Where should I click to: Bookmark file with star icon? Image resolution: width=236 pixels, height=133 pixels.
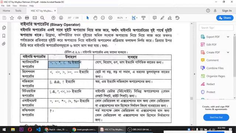point(12,18)
